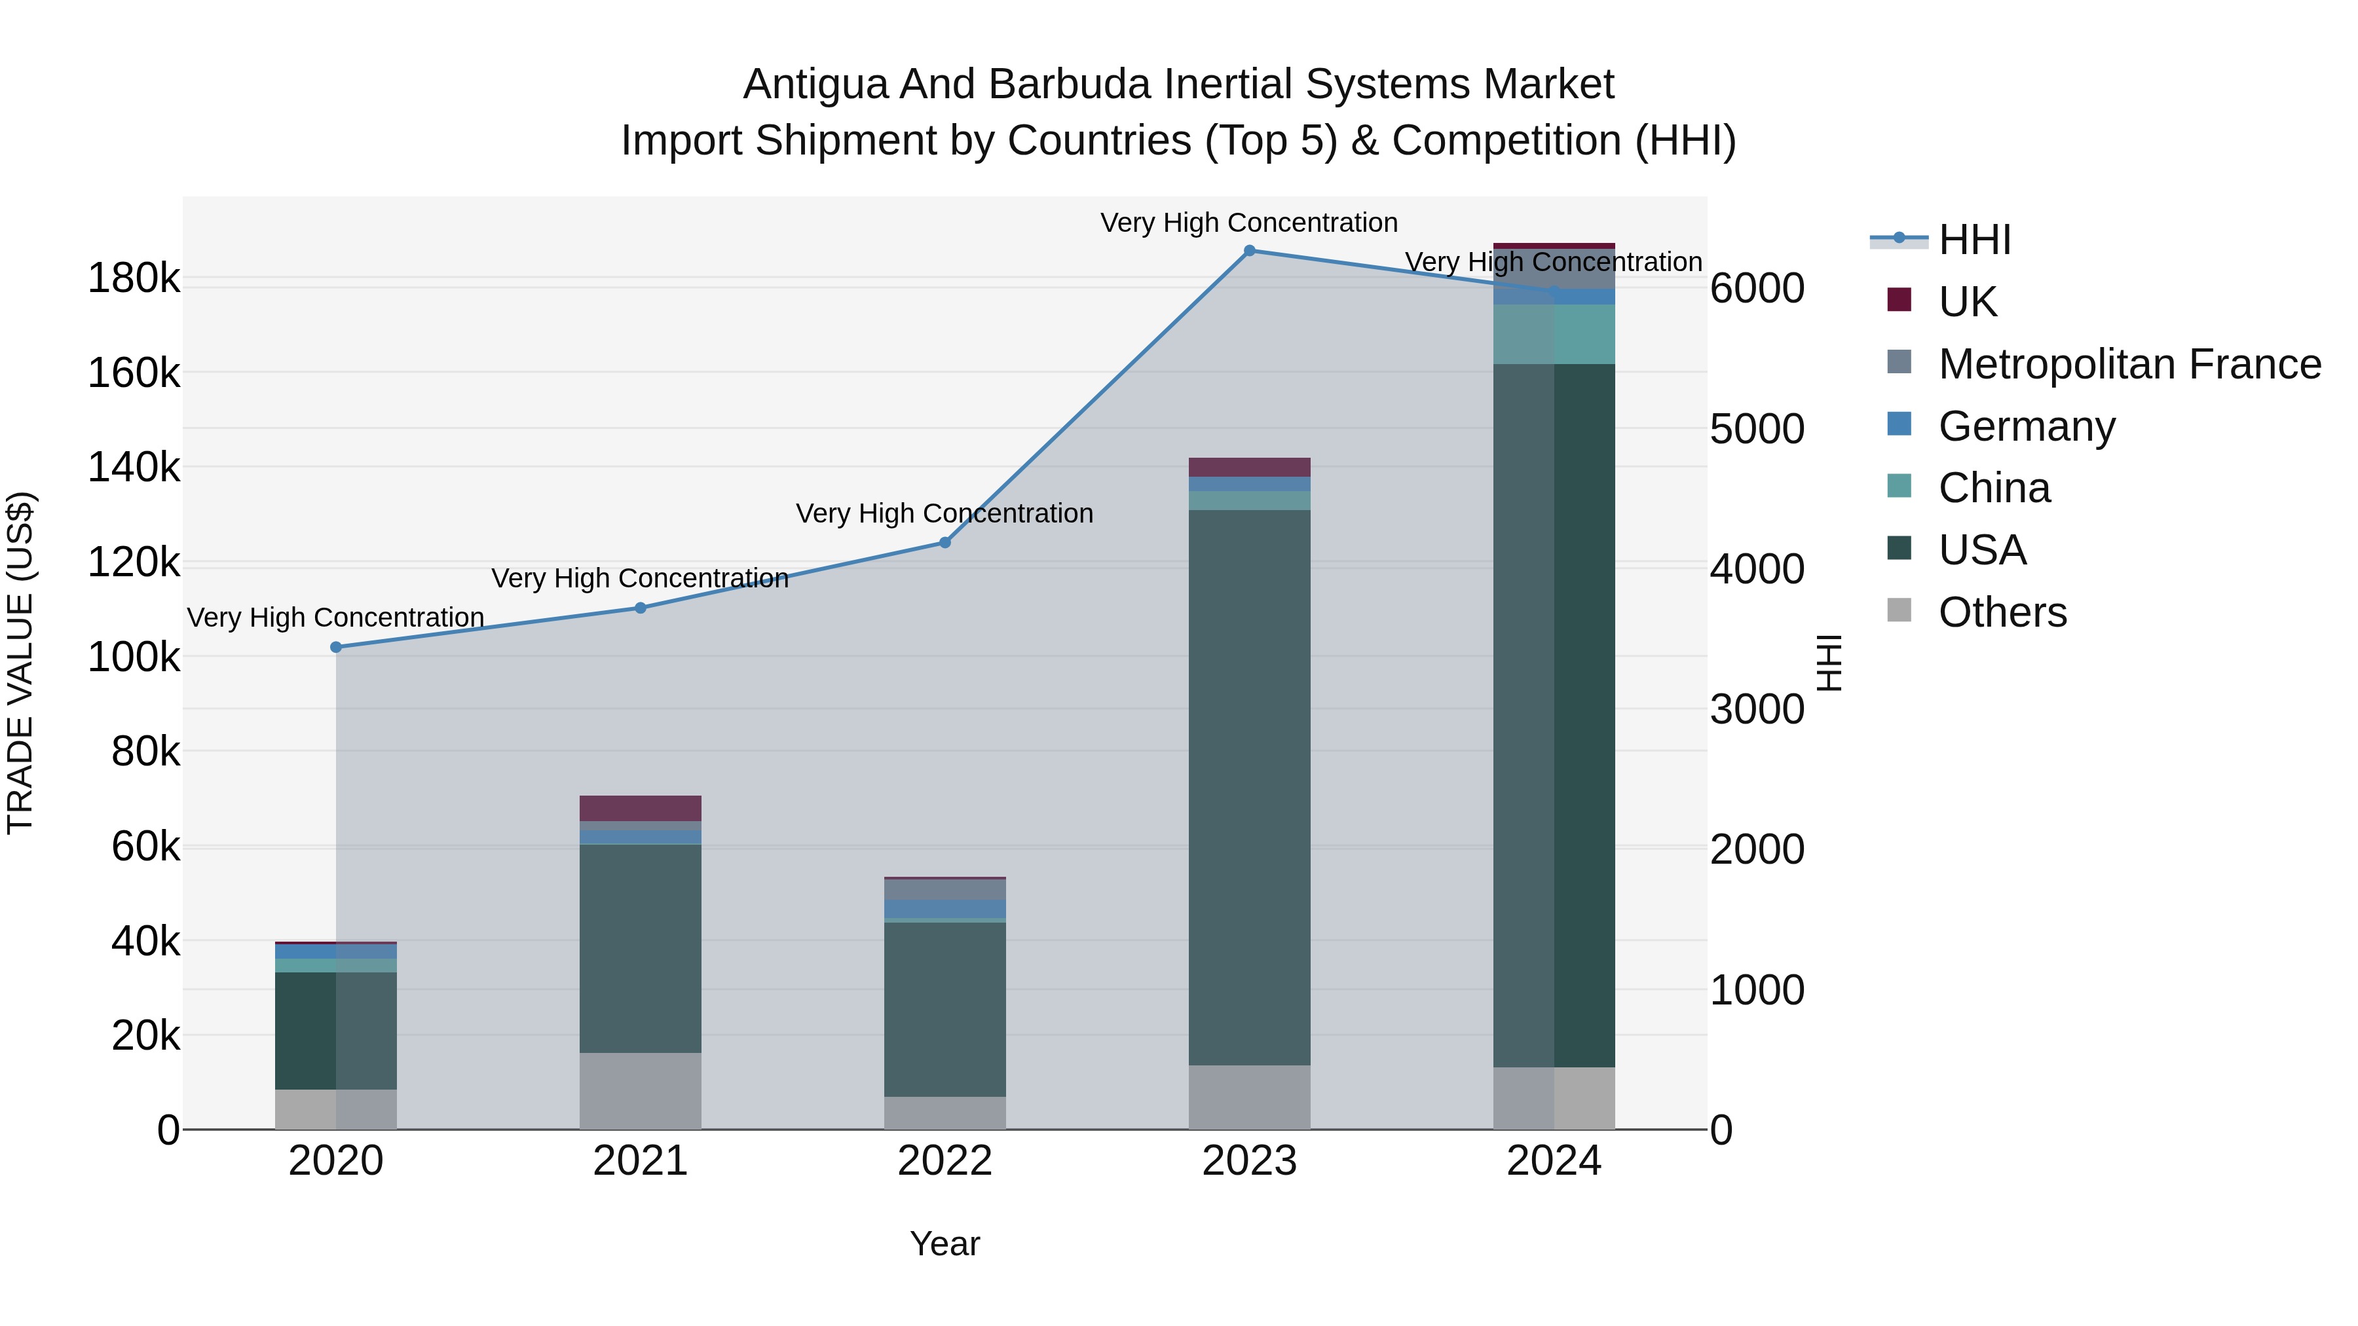
Task: Click the 2021 x-axis label
Action: click(x=641, y=1161)
